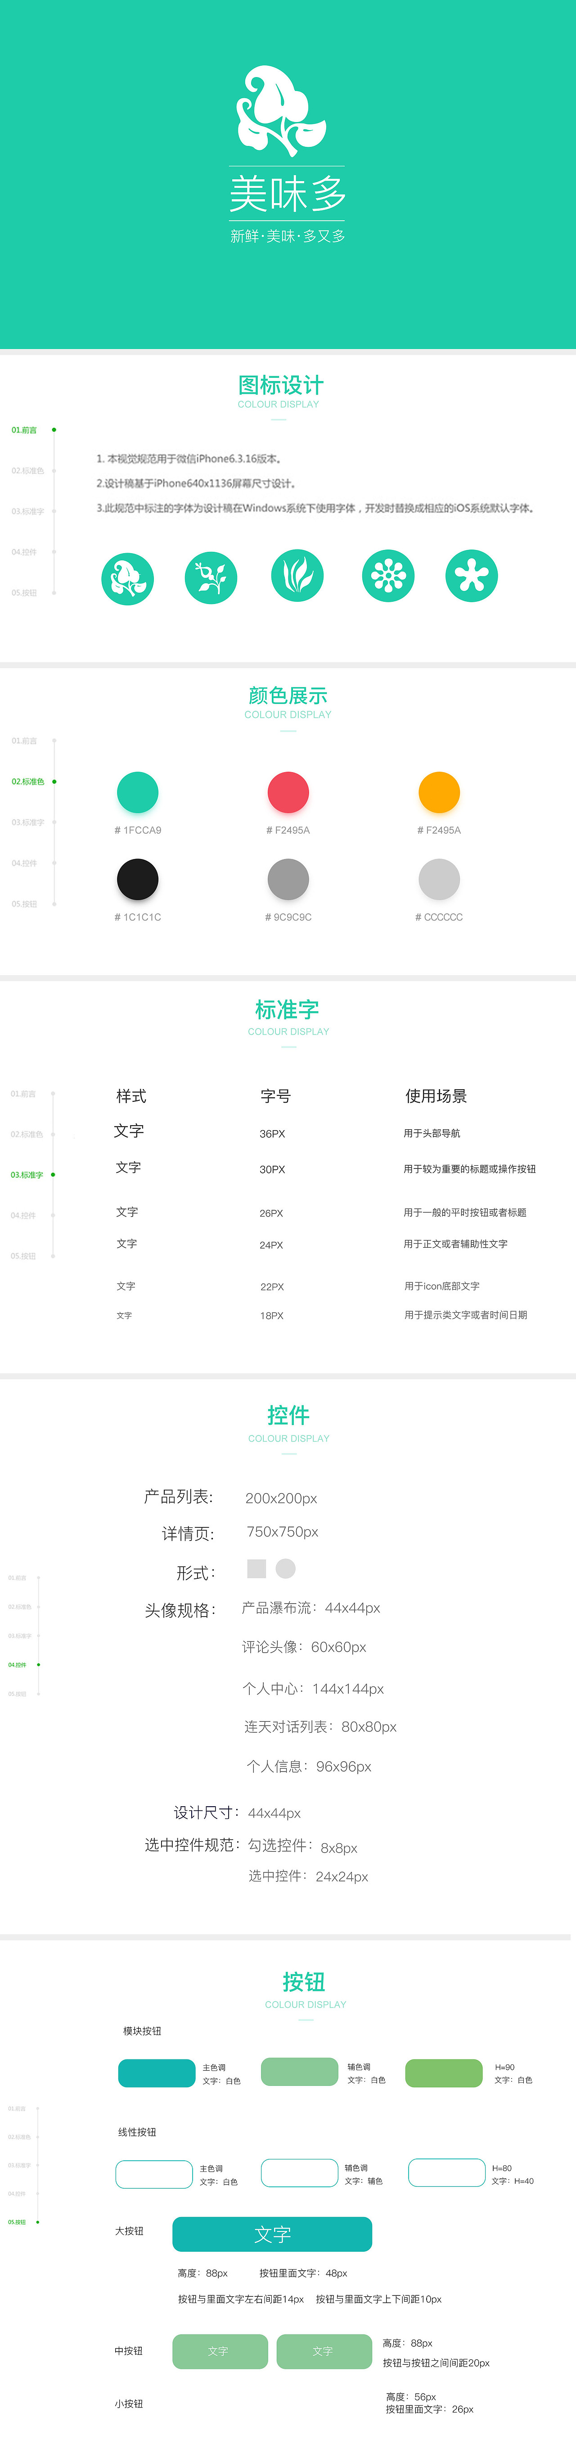
Task: Select highlighted 04.控件 in 控件 sidebar
Action: click(17, 1665)
